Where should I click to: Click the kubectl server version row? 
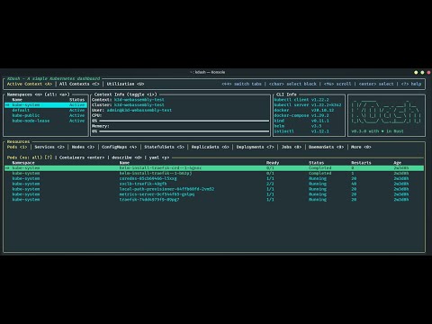coord(308,105)
